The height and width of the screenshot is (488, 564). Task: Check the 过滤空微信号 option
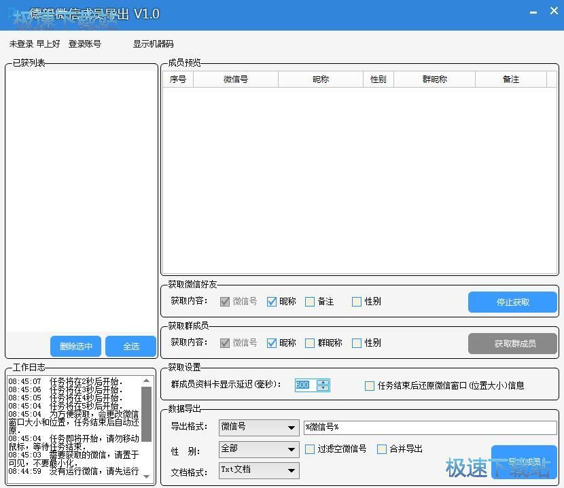coord(310,449)
